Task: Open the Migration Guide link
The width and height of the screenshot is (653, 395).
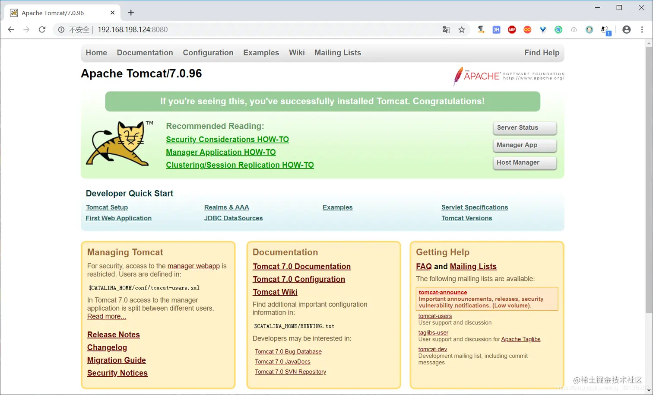Action: coord(117,360)
